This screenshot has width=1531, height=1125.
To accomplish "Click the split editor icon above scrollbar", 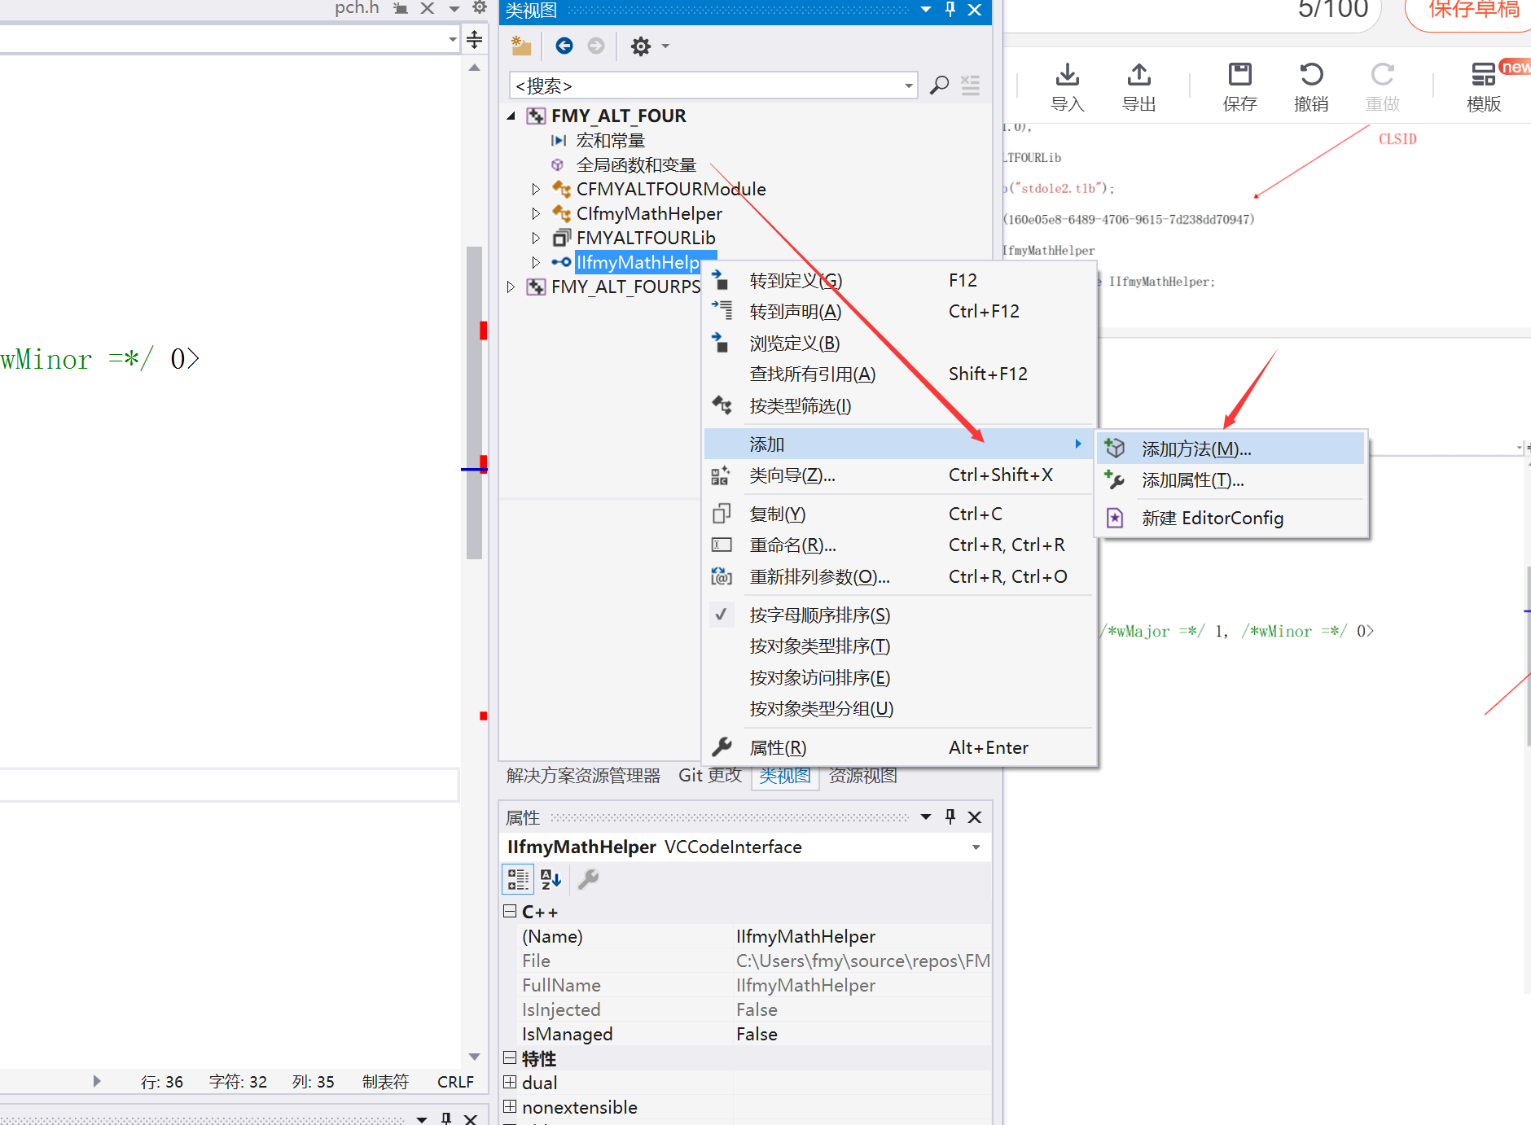I will 475,39.
